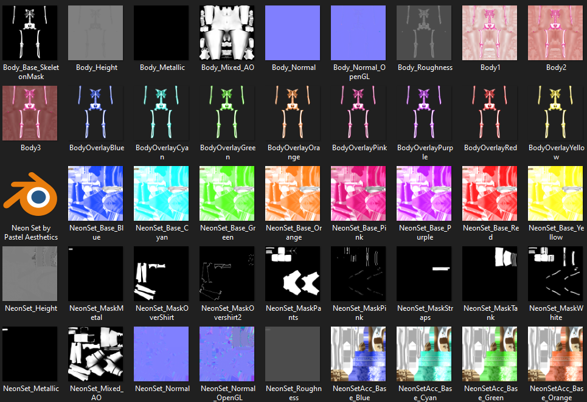587x402 pixels.
Task: Select the NeonSet_Height gray thumbnail
Action: coord(30,274)
